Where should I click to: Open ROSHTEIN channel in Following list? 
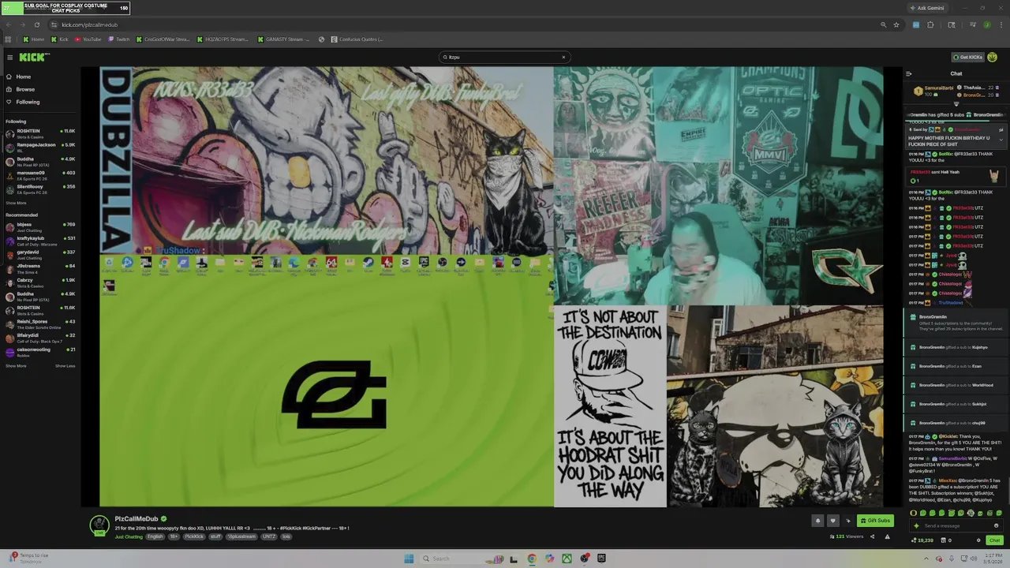click(40, 133)
